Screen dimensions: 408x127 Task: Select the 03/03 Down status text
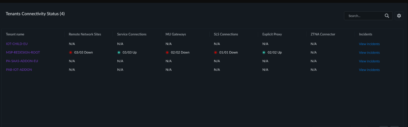(x=83, y=52)
